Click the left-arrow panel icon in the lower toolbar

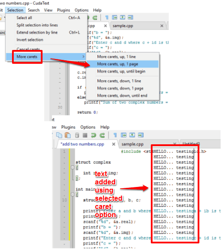124,135
